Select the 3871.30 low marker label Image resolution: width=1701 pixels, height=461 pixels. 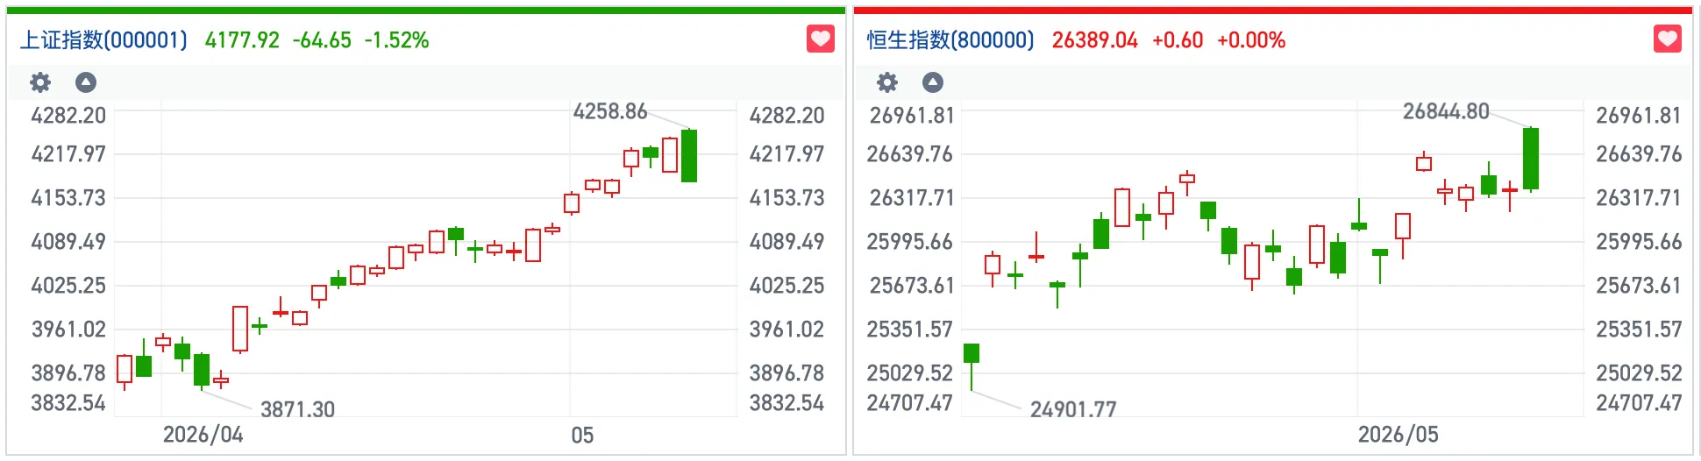(x=297, y=409)
